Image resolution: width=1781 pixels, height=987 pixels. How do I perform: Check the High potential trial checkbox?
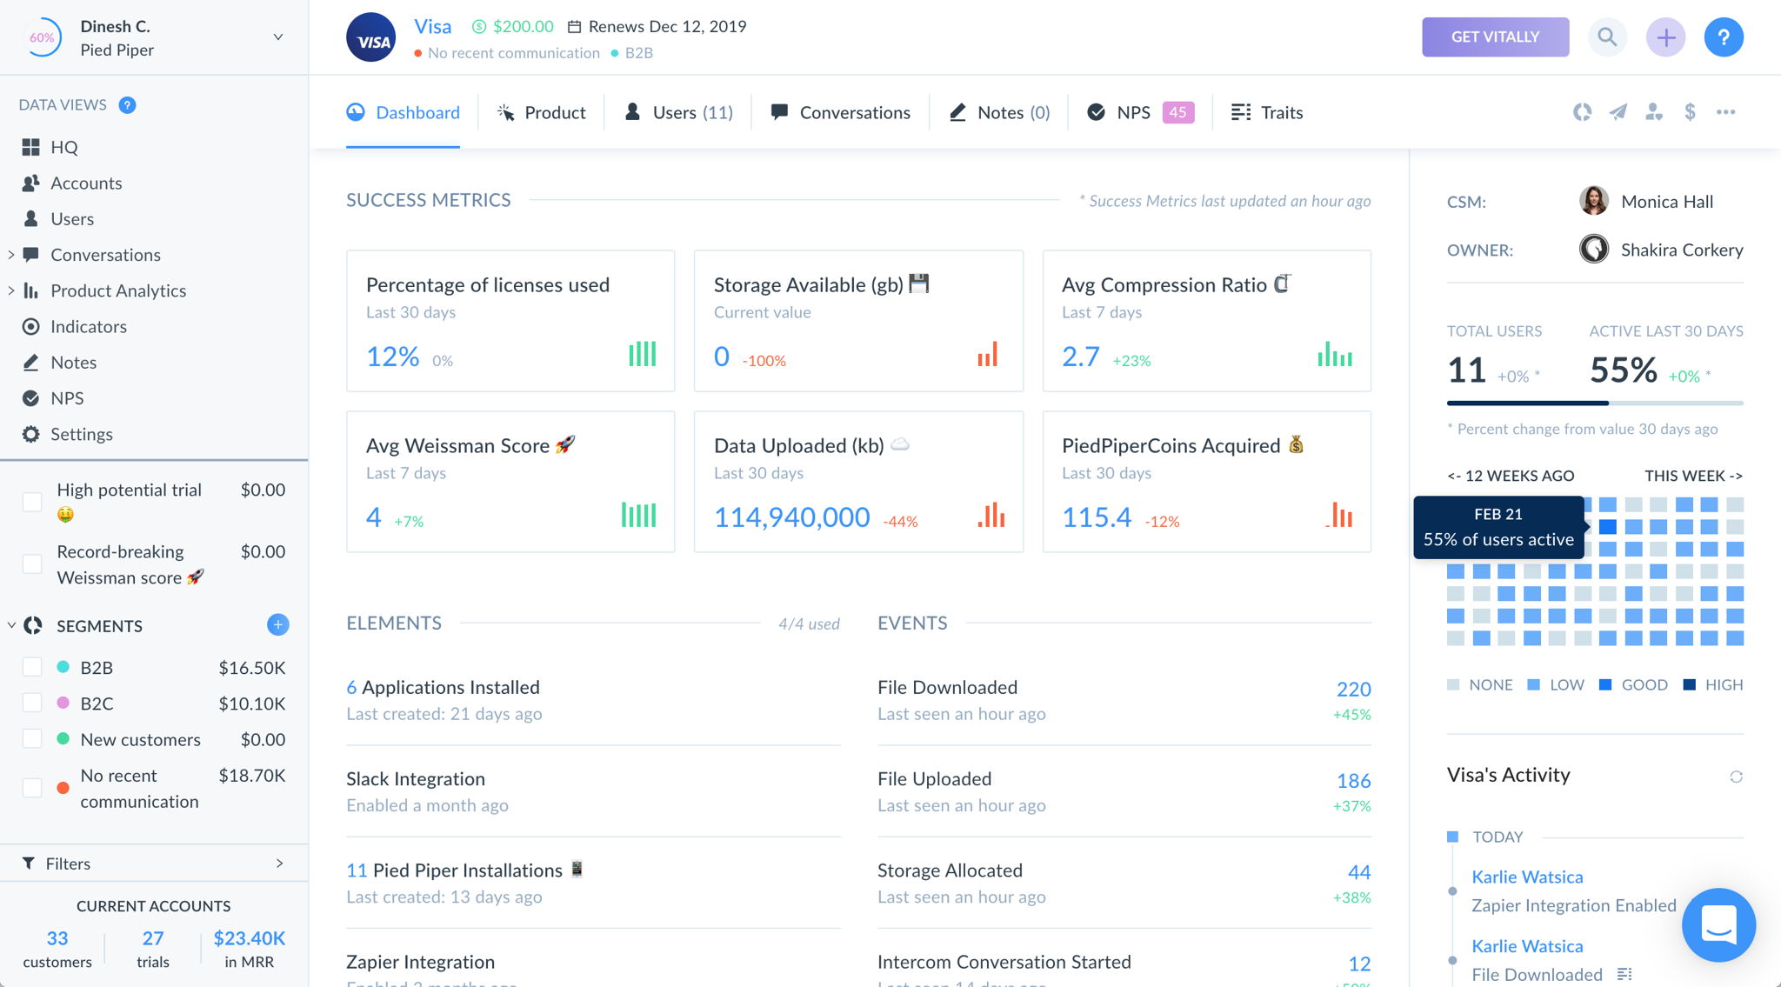click(x=32, y=502)
